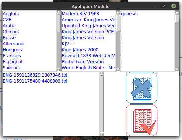Click the Bible version list scroll-down arrow
The width and height of the screenshot is (182, 140).
pyautogui.click(x=118, y=69)
